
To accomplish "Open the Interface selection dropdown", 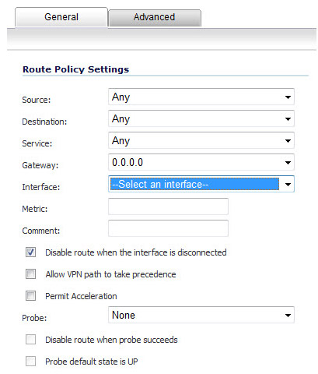I will point(201,184).
